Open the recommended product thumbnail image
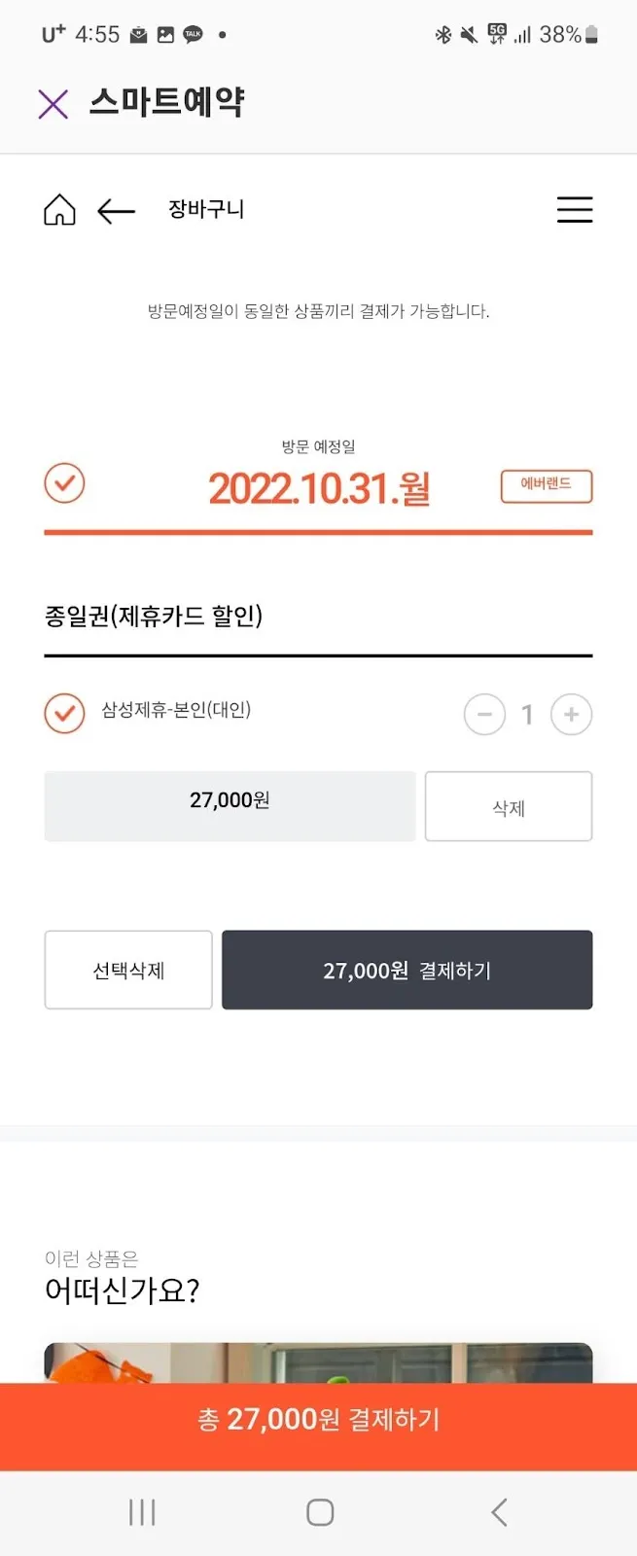Image resolution: width=637 pixels, height=1556 pixels. coord(318,1363)
